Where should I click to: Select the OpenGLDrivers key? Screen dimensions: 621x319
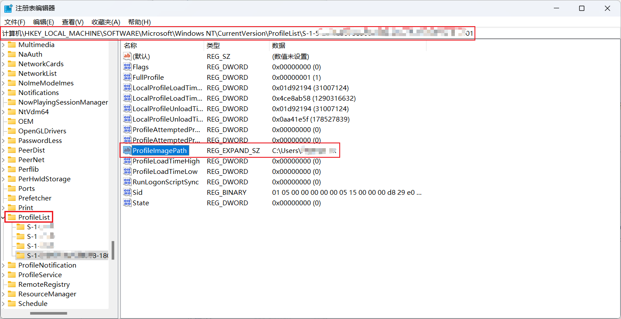click(x=42, y=131)
